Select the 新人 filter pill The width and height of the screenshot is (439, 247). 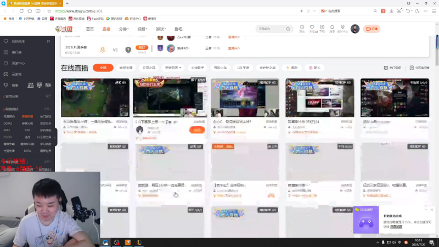pyautogui.click(x=314, y=68)
